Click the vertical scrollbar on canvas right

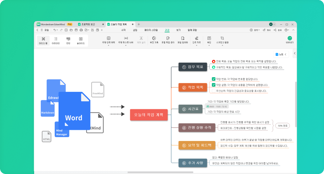pyautogui.click(x=296, y=104)
